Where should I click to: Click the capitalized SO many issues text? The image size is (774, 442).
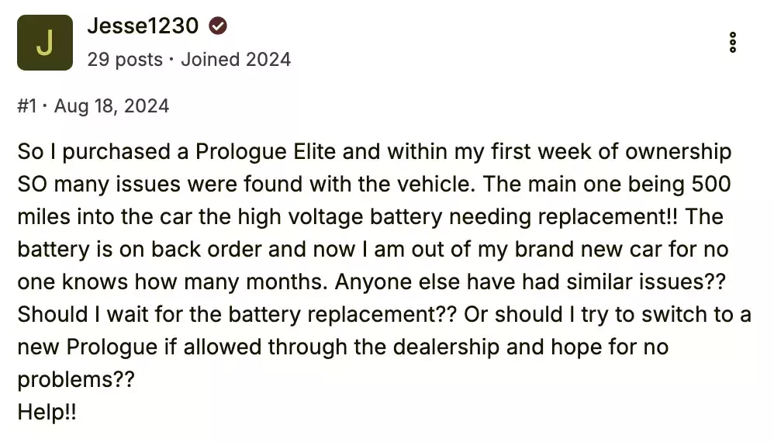pyautogui.click(x=98, y=184)
